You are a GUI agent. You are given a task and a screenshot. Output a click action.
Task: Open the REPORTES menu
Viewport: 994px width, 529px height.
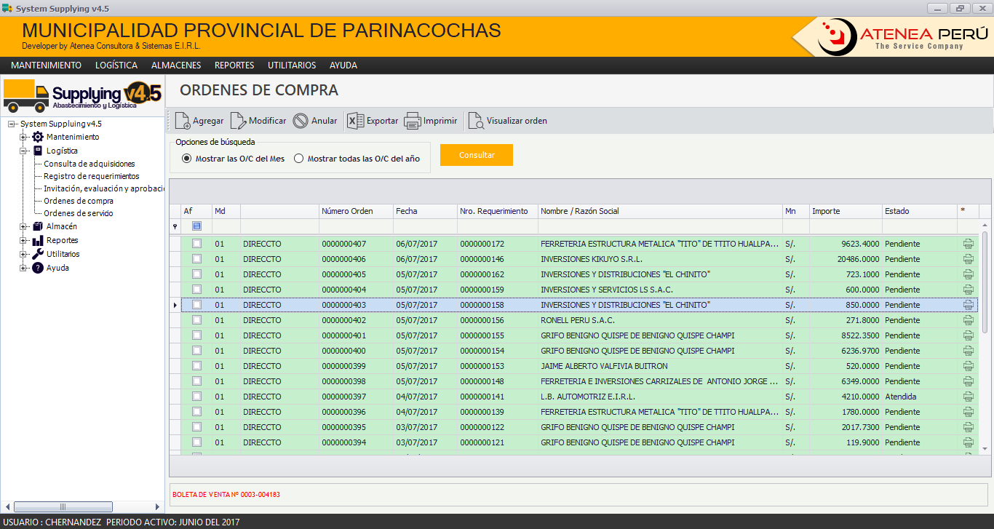pyautogui.click(x=234, y=65)
